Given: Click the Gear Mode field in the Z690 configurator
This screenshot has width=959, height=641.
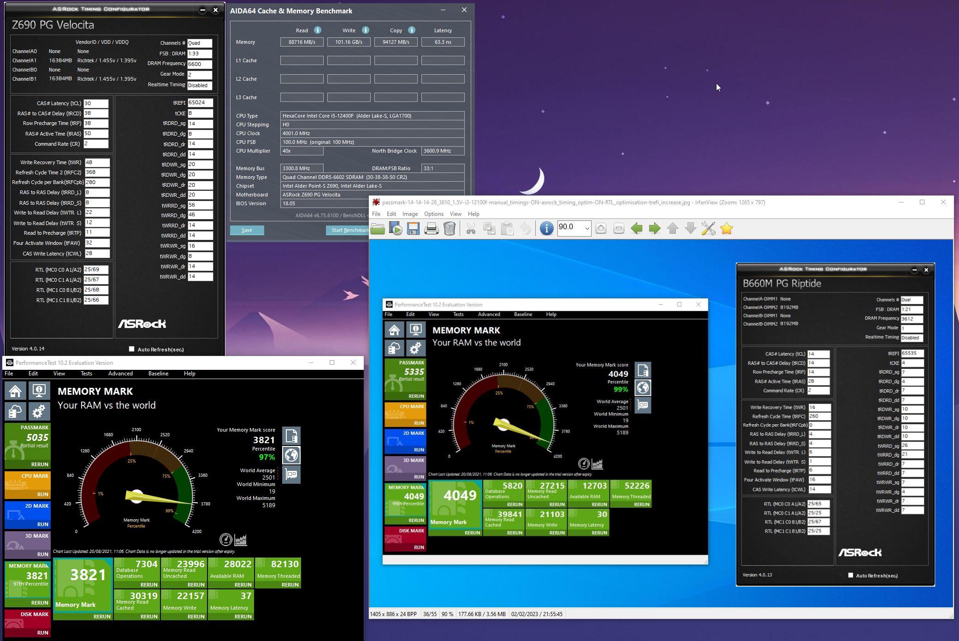Looking at the screenshot, I should [200, 75].
